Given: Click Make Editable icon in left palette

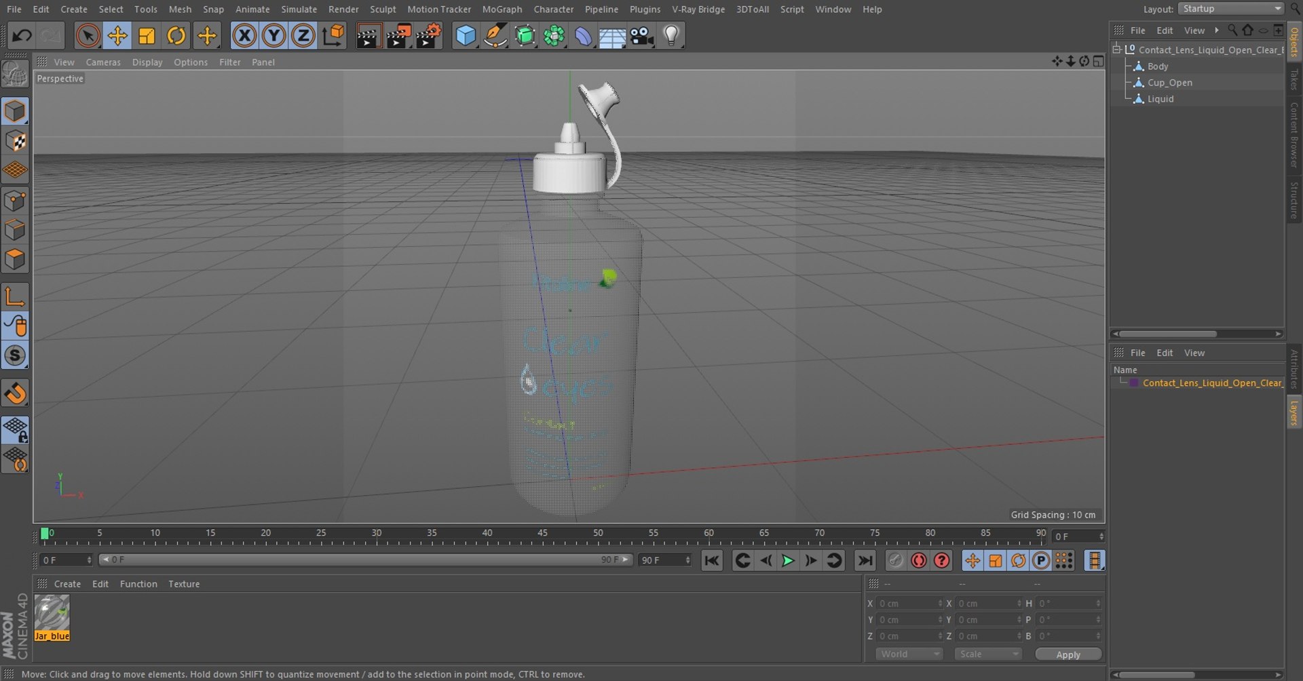Looking at the screenshot, I should point(15,73).
